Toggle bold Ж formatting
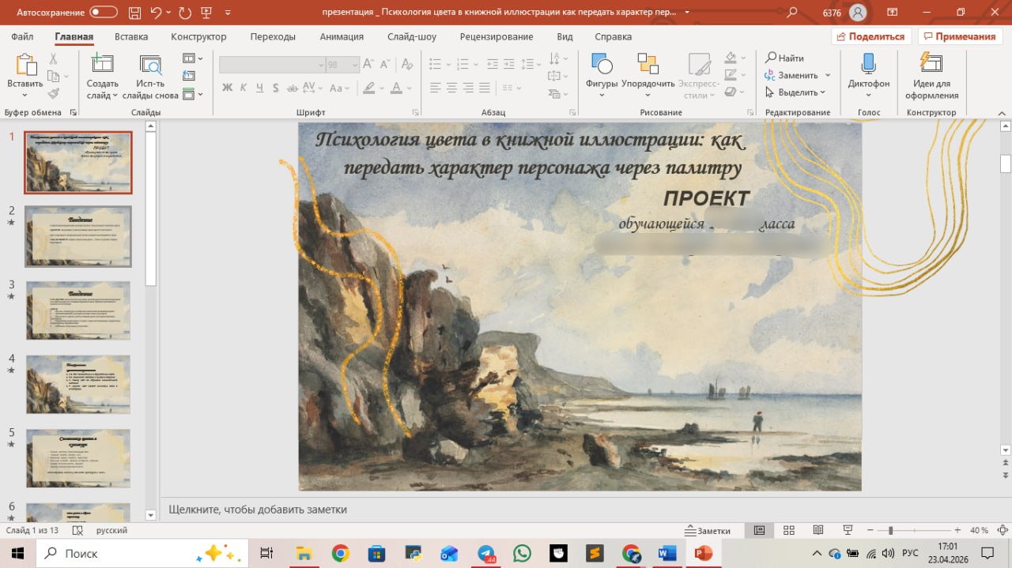Viewport: 1012px width, 568px height. (x=228, y=88)
